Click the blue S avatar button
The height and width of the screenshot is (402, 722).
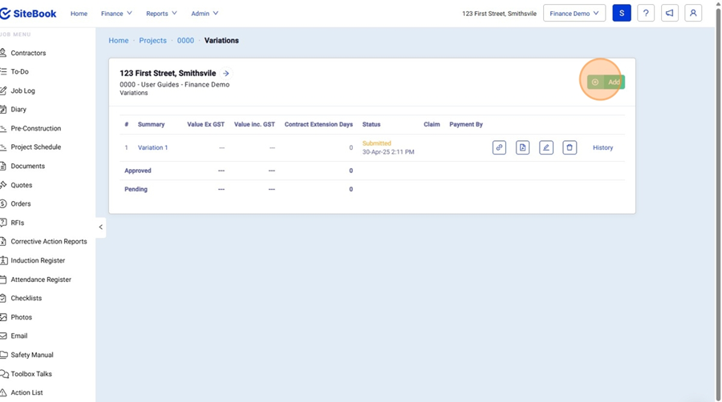pos(622,13)
